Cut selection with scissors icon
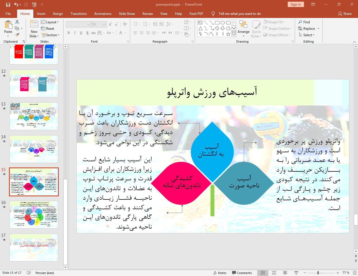 click(17, 22)
